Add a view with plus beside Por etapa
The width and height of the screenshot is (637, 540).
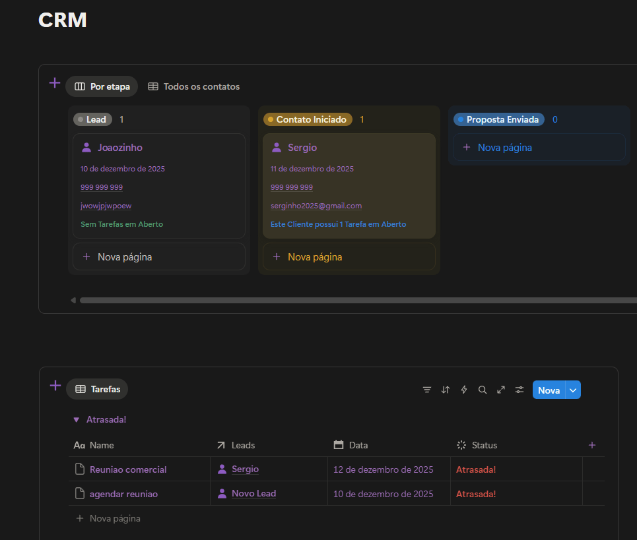coord(55,83)
